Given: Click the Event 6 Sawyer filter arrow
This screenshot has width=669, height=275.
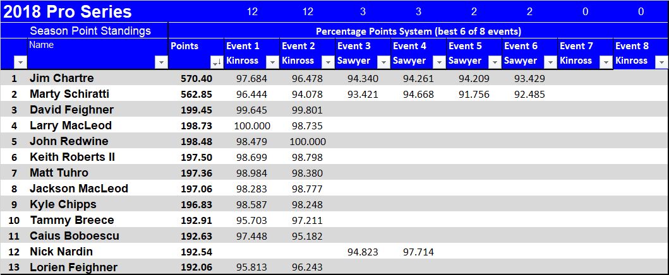Looking at the screenshot, I should click(550, 62).
